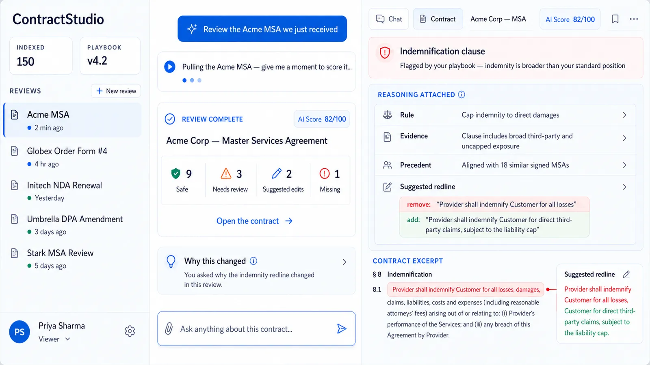The height and width of the screenshot is (365, 650).
Task: Switch to the Contract tab
Action: point(438,19)
